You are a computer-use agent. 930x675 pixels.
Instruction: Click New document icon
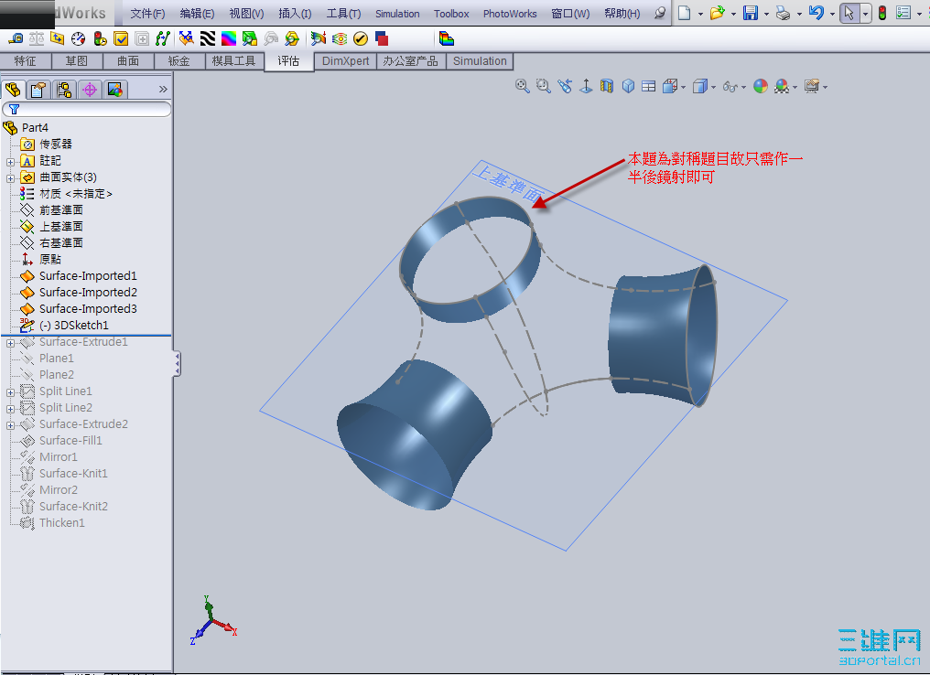point(685,13)
